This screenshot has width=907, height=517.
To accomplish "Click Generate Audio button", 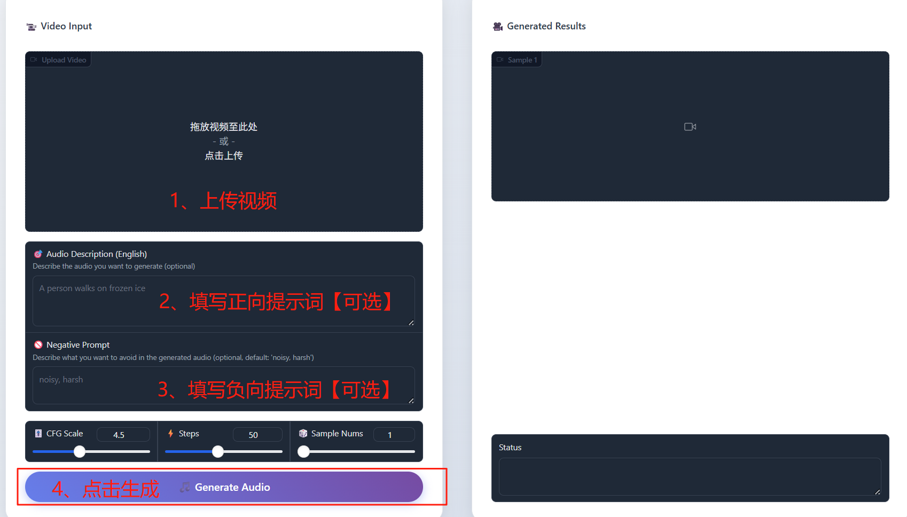I will click(224, 487).
